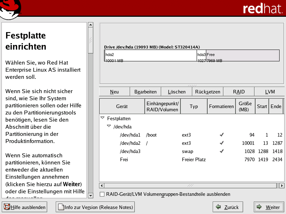
Task: Click the document icon for Release Notes
Action: [x=60, y=207]
